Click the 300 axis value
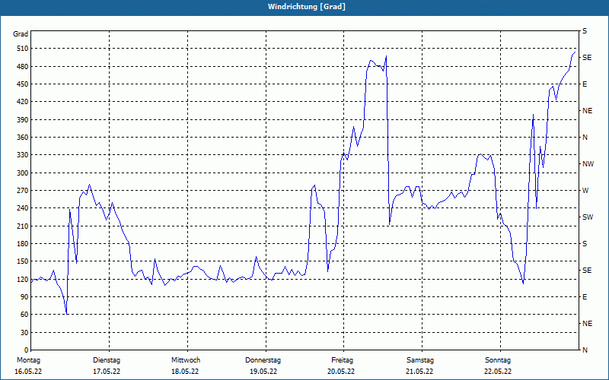This screenshot has height=380, width=609. click(x=23, y=173)
